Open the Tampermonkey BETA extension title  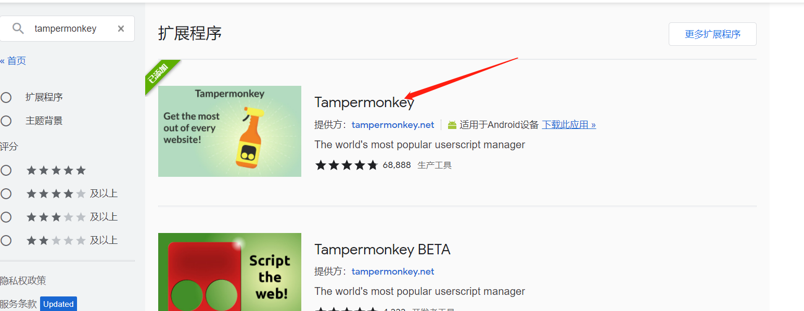(382, 250)
